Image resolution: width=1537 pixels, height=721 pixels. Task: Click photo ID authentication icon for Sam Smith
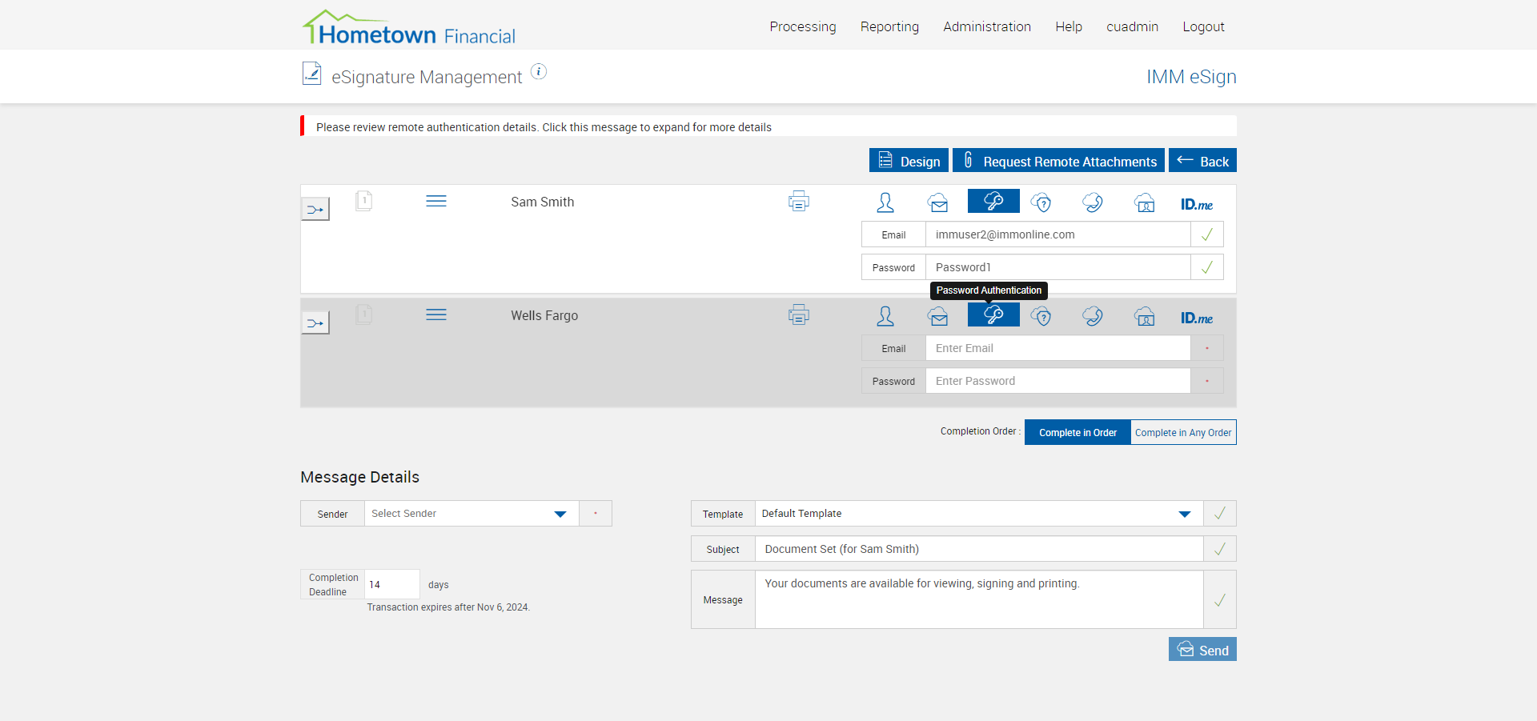(x=1145, y=203)
